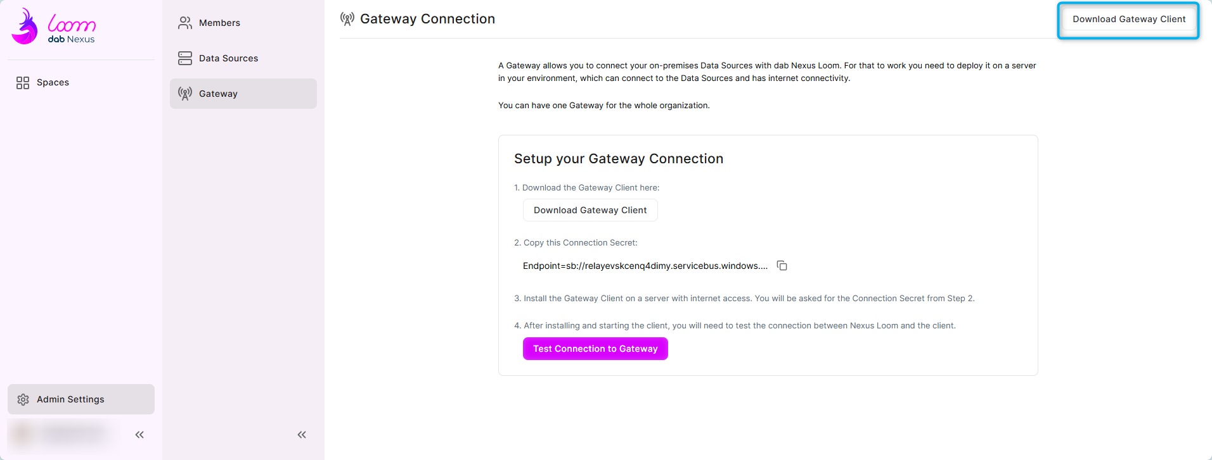Click the Endpoint connection secret text
This screenshot has width=1212, height=460.
tap(645, 266)
